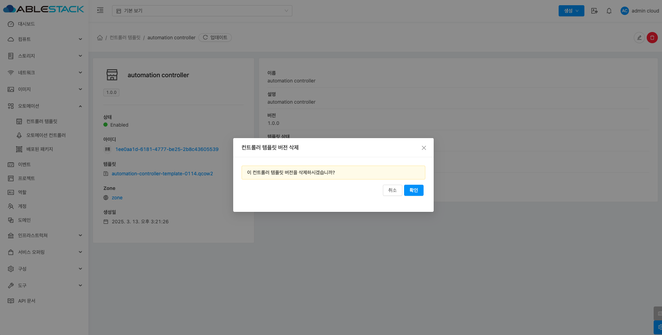Click the automation controller breadcrumb text
The image size is (662, 335).
point(171,38)
